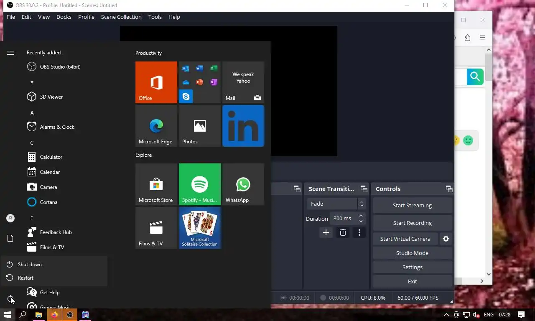Open Scene Collection menu in OBS
535x321 pixels.
click(x=121, y=17)
